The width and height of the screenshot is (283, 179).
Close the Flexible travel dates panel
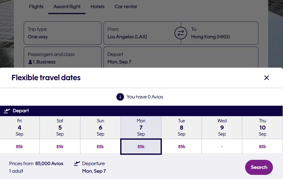267,78
